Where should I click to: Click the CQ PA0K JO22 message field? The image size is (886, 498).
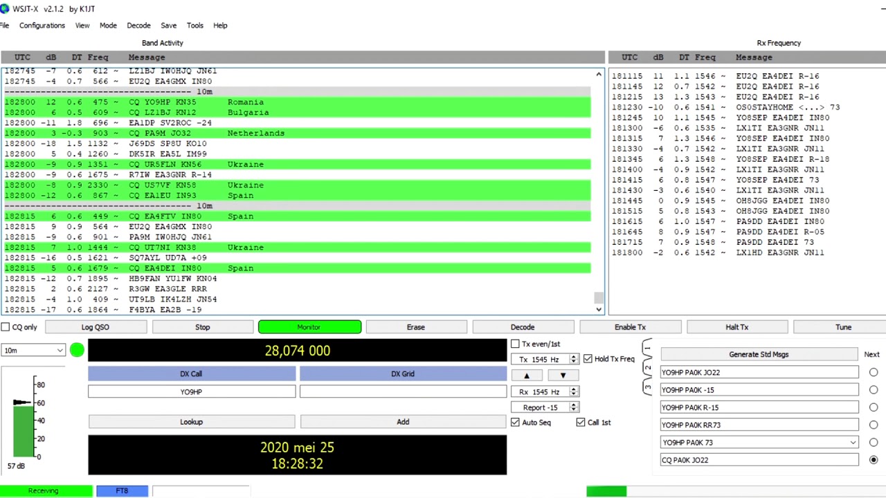(759, 460)
